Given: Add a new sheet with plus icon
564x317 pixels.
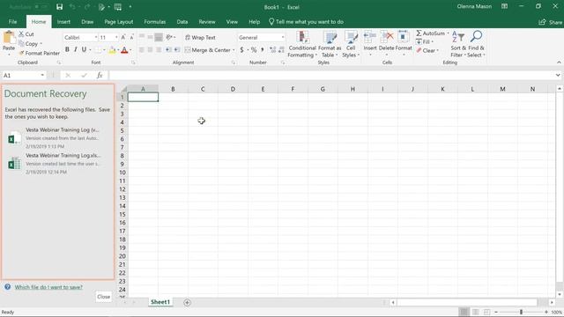Looking at the screenshot, I should [x=187, y=302].
